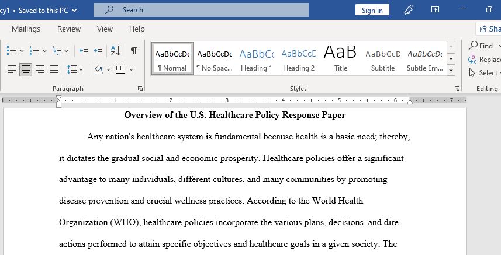Click the first line indent marker on ruler

point(58,98)
